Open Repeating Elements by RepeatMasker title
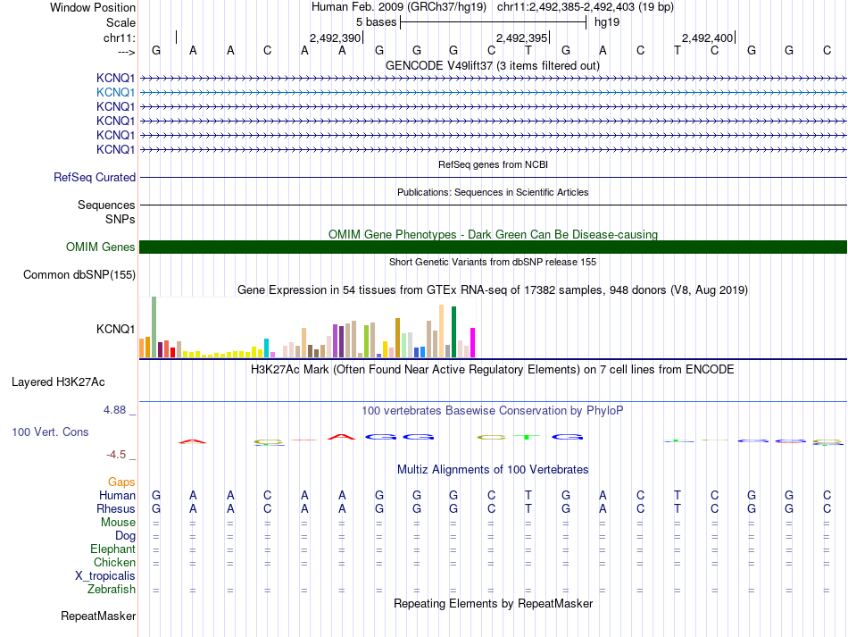The image size is (848, 637). coord(493,603)
